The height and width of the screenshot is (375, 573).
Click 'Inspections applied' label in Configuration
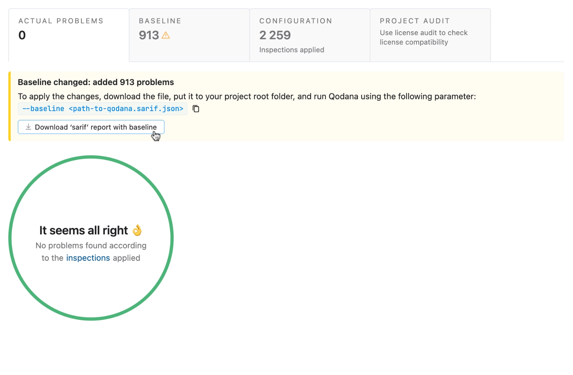tap(292, 50)
